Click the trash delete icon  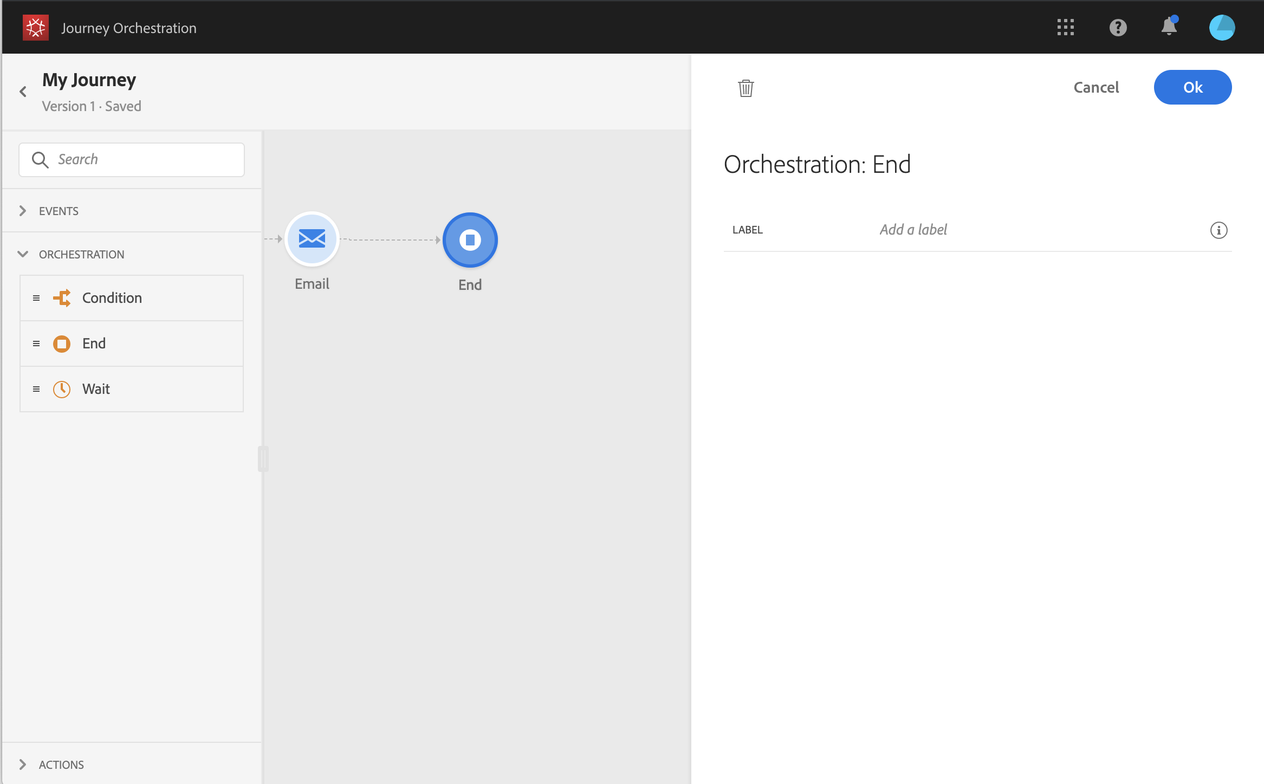[x=746, y=88]
